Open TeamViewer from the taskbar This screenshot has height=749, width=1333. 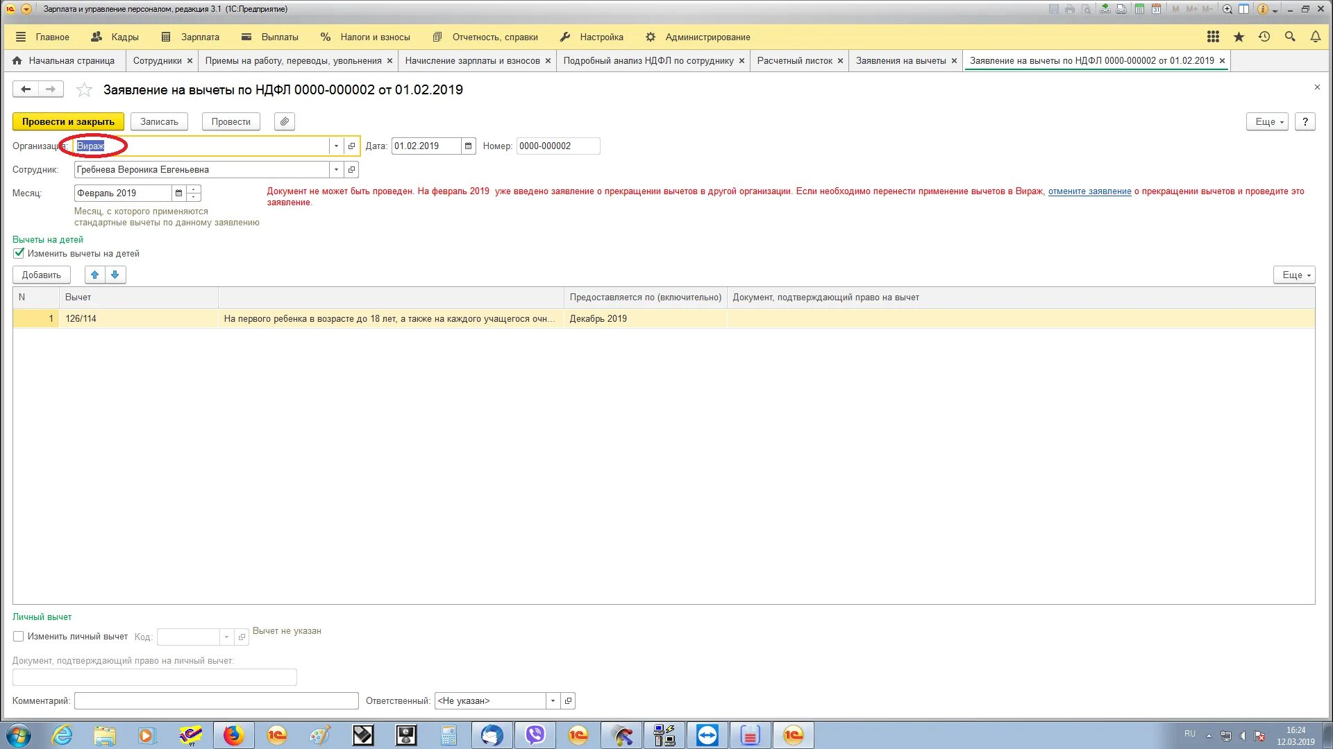coord(707,735)
